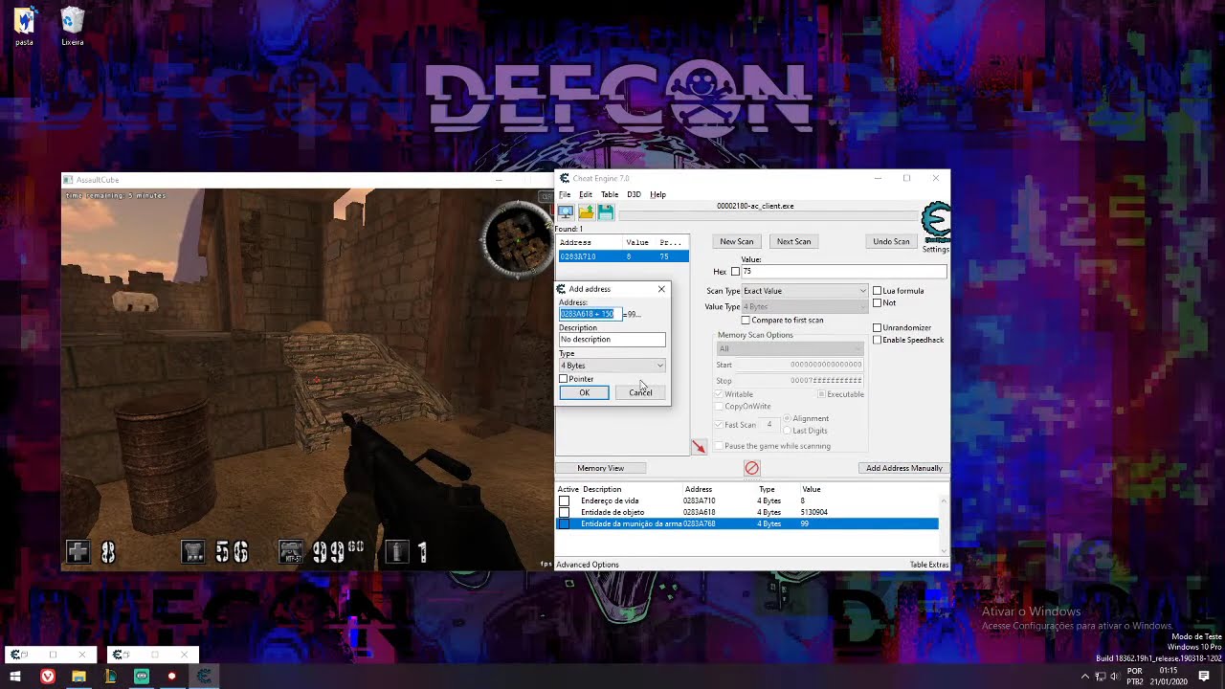Open the Edit menu
The width and height of the screenshot is (1225, 689).
coord(585,194)
